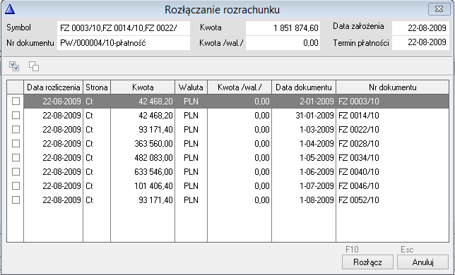The width and height of the screenshot is (455, 275).
Task: Click document date 1-08-2009
Action: pos(317,200)
